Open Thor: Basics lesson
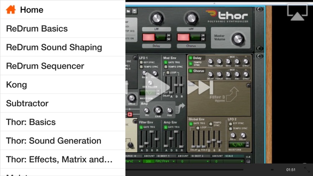The height and width of the screenshot is (176, 313). pos(63,122)
